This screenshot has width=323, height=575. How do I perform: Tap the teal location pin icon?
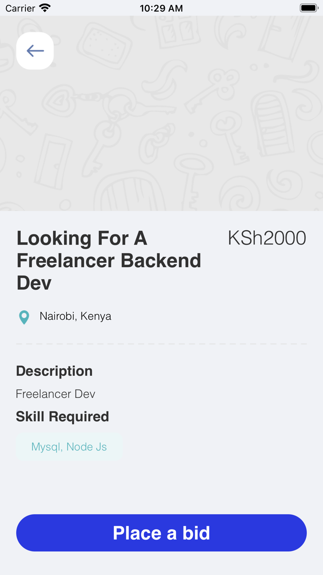24,317
